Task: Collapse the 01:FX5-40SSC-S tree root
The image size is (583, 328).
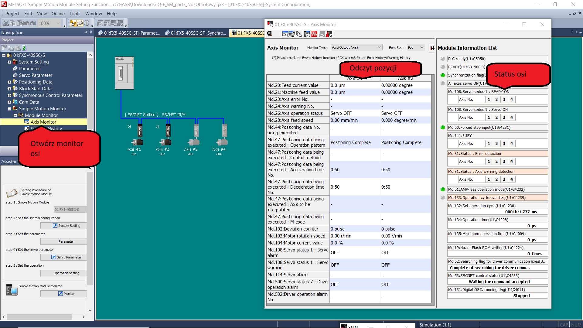Action: pos(4,55)
